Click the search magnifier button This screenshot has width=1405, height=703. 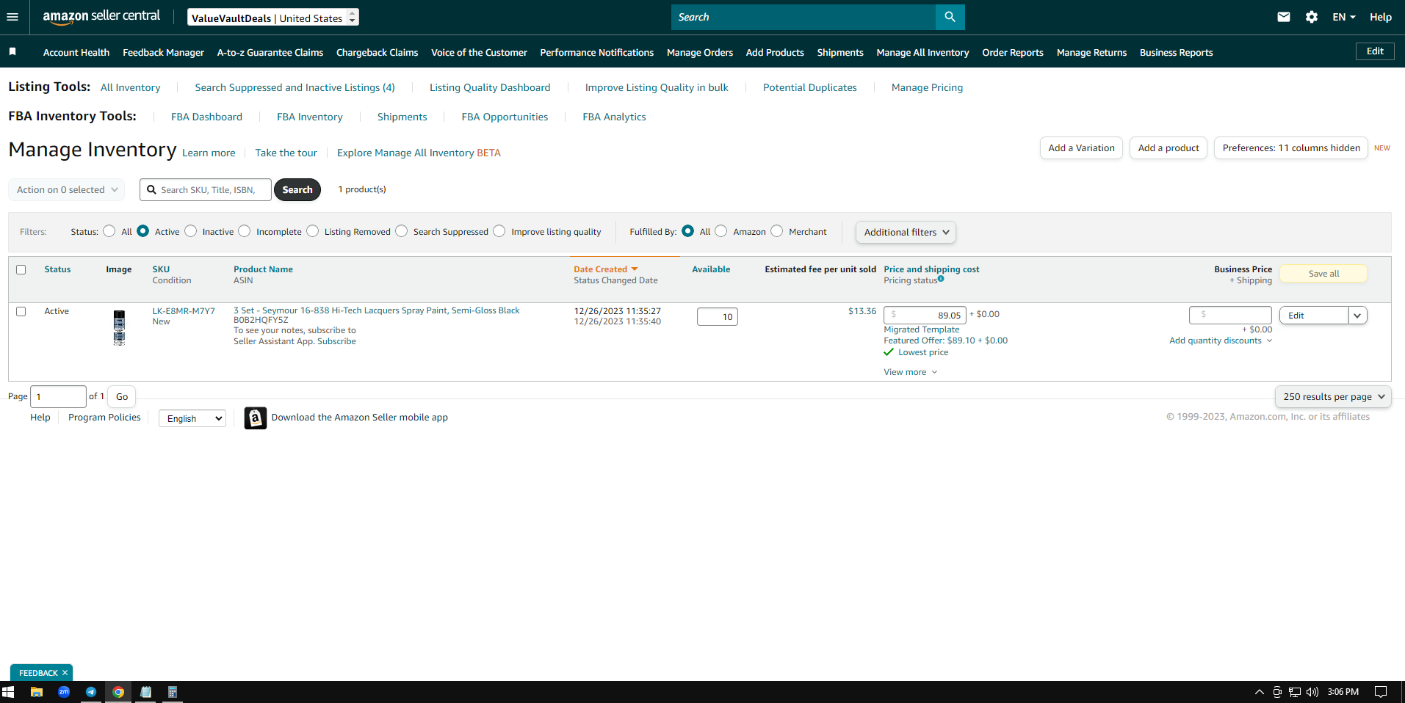tap(950, 17)
